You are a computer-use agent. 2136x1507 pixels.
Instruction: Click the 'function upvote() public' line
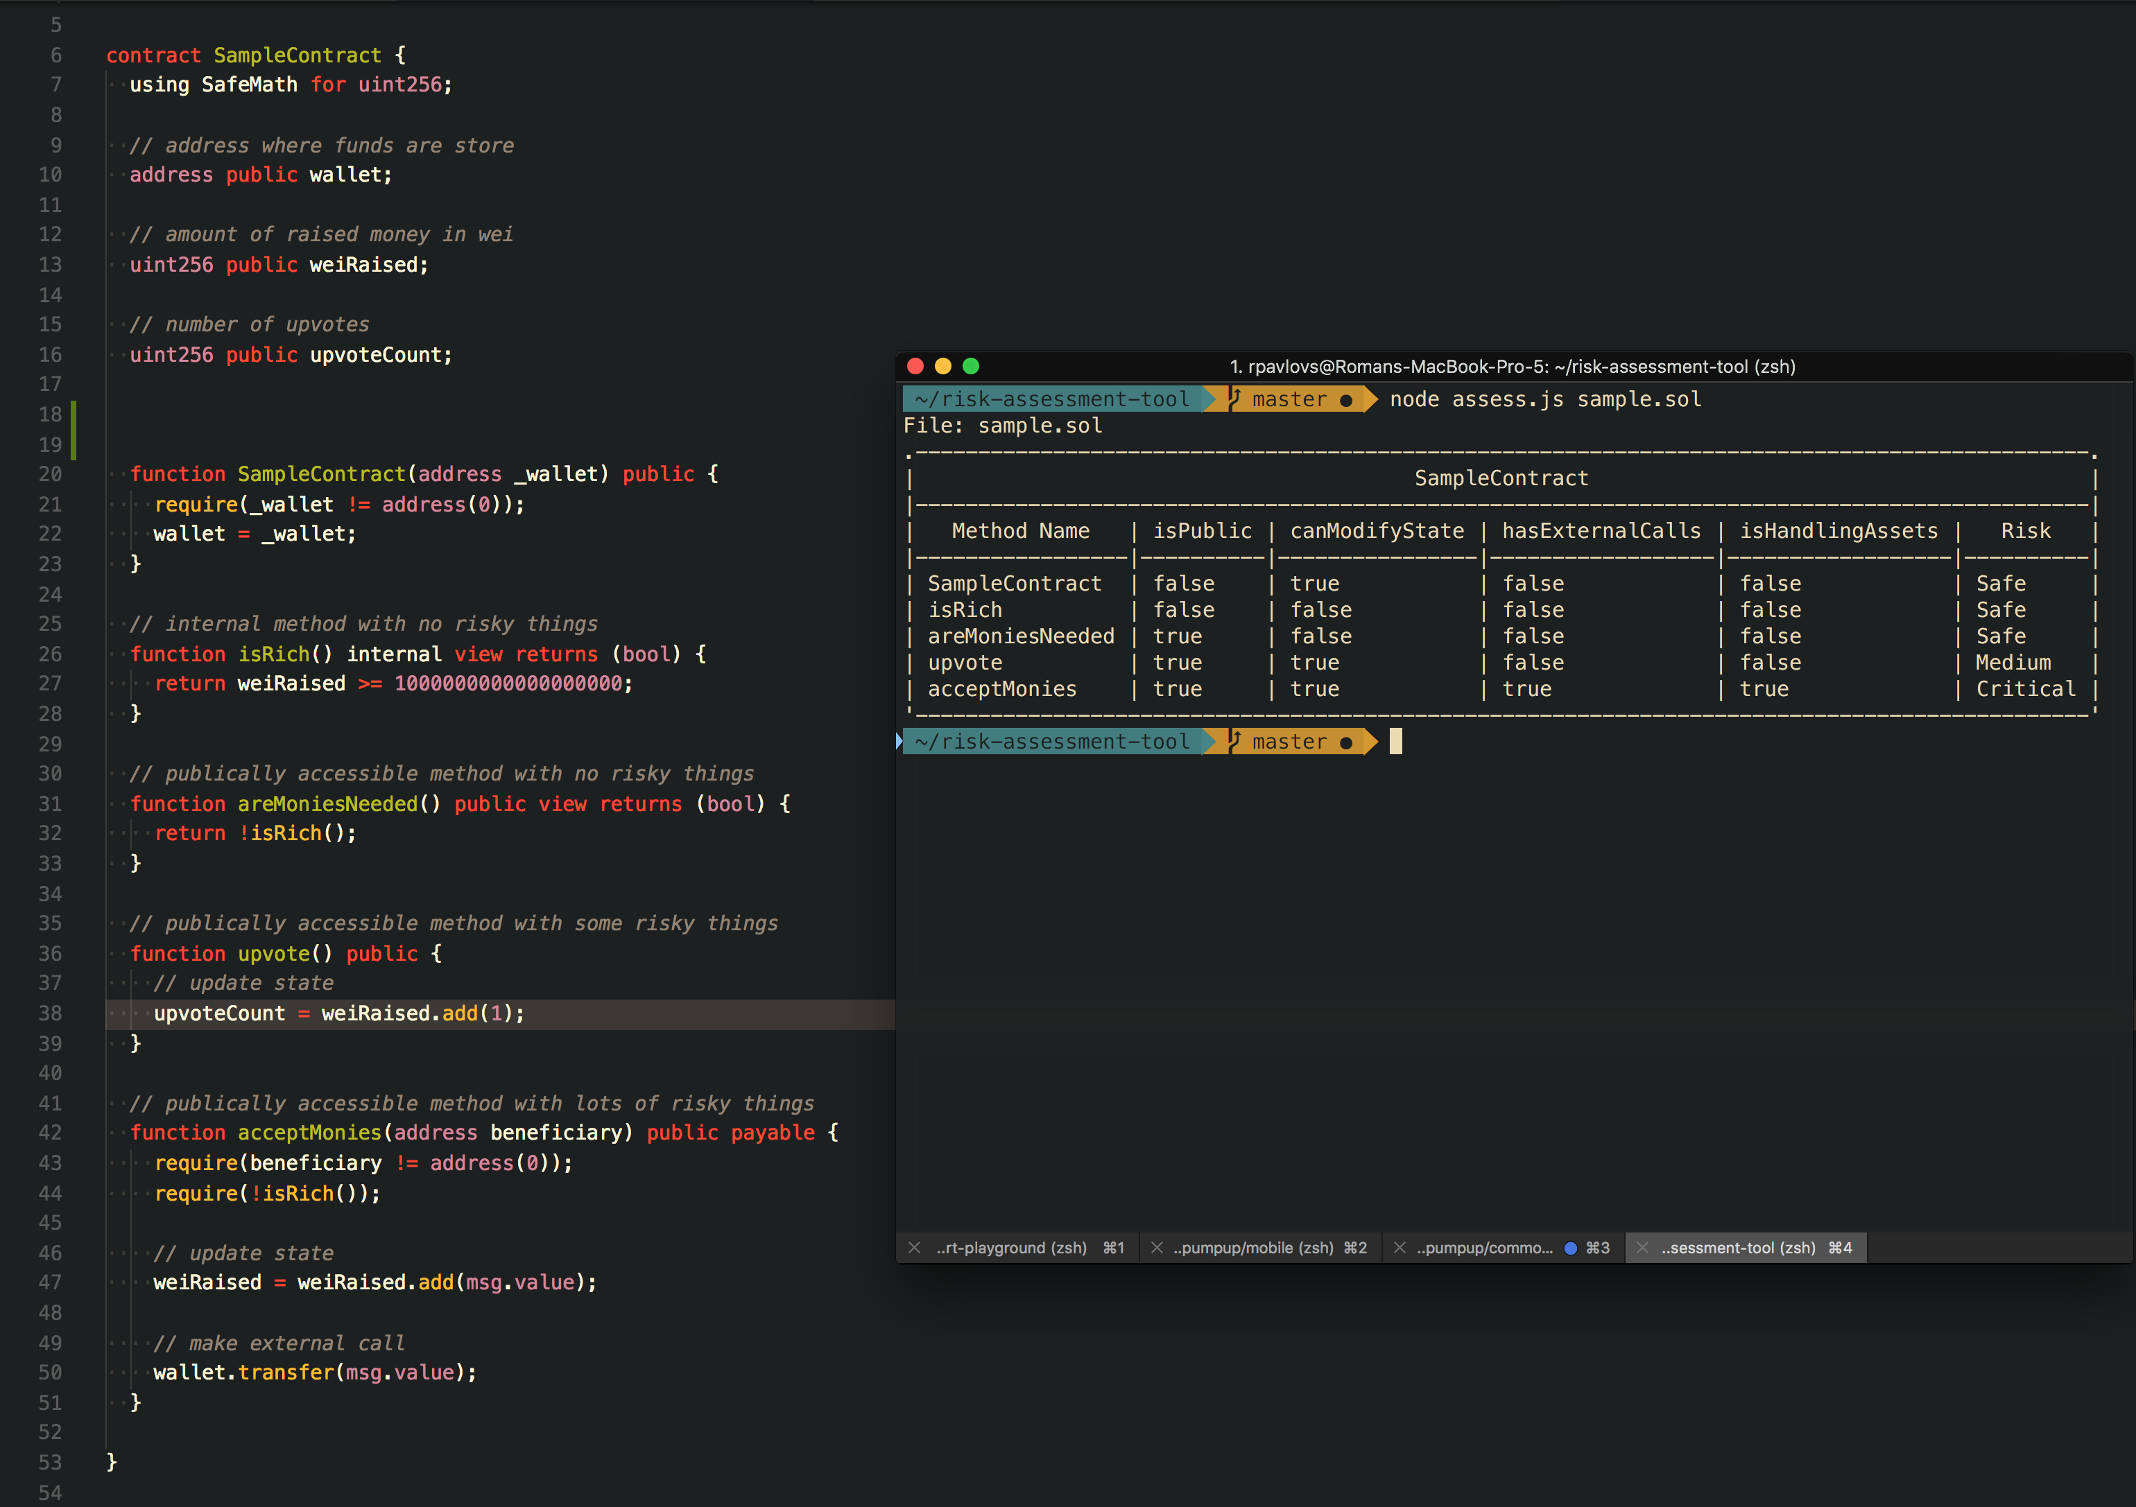pyautogui.click(x=286, y=953)
